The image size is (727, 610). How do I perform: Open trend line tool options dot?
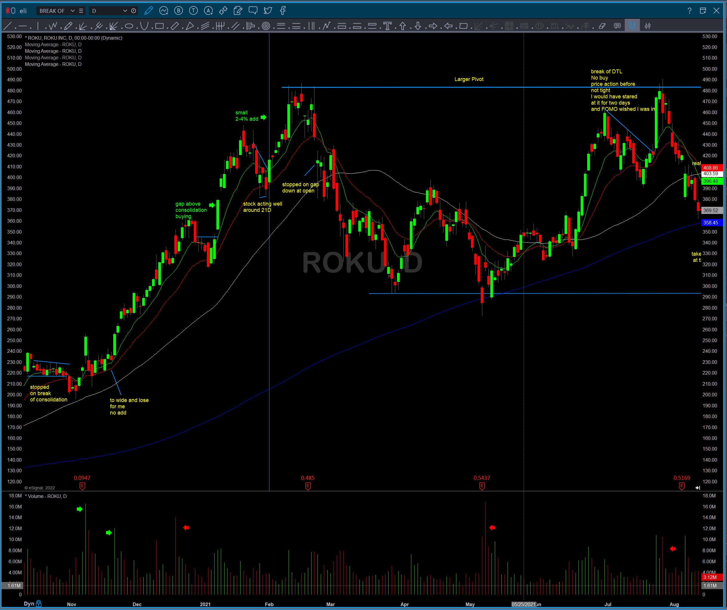15,28
